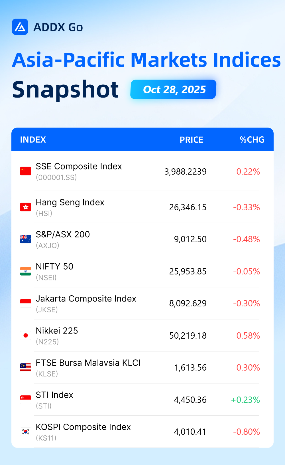Select the %CHG column header

pos(252,139)
